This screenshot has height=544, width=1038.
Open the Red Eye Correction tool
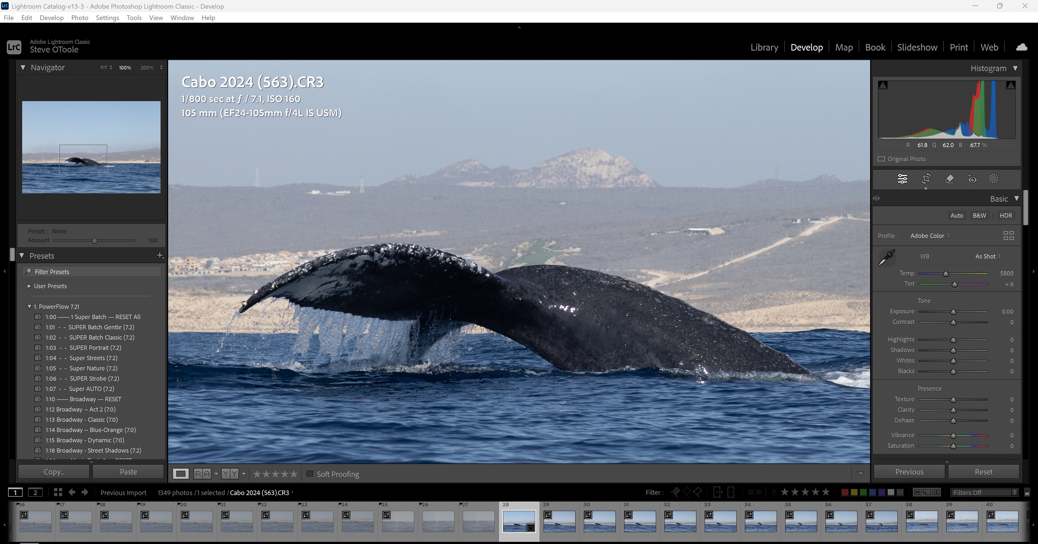point(972,178)
